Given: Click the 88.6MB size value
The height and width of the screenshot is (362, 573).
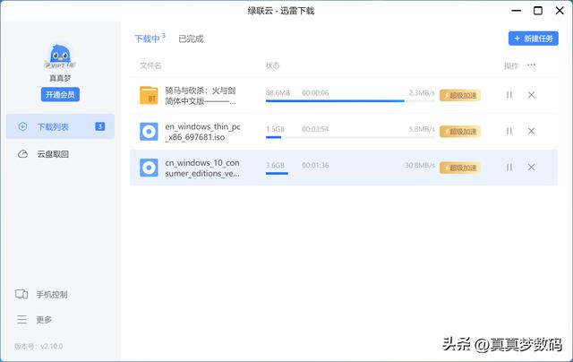Looking at the screenshot, I should pyautogui.click(x=278, y=93).
